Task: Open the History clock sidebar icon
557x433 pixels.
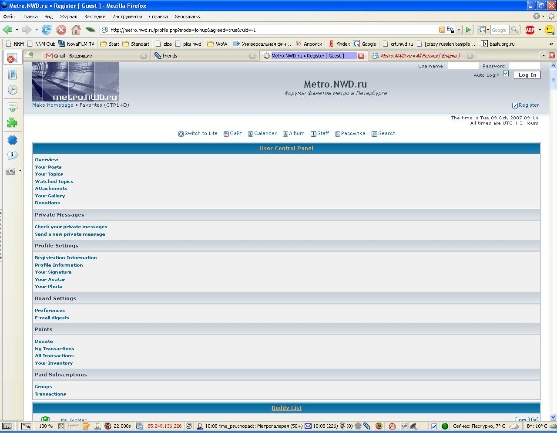Action: coord(13,90)
